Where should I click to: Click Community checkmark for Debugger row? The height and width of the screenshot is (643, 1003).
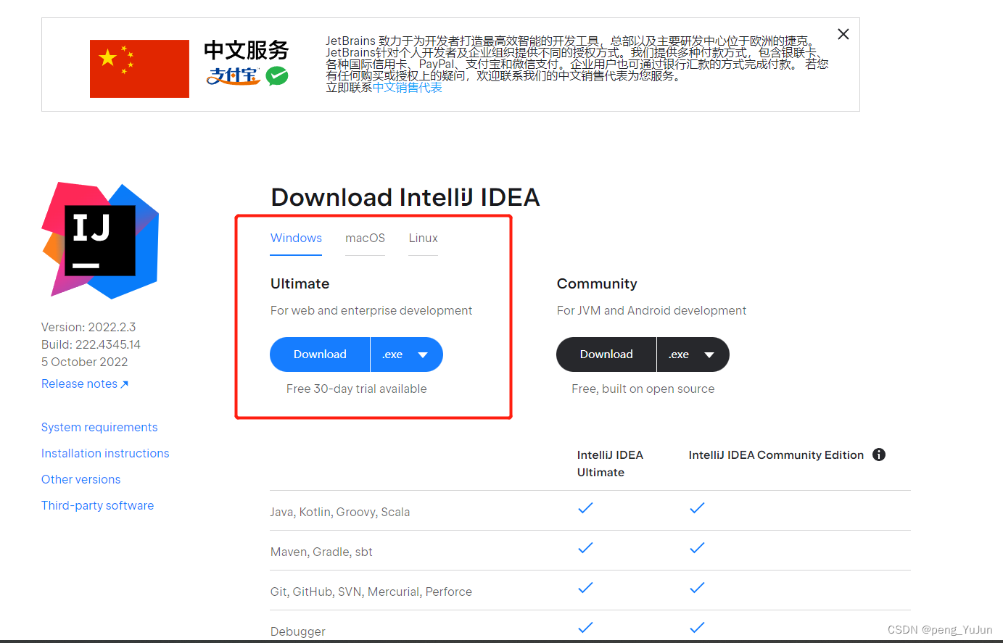pyautogui.click(x=697, y=628)
